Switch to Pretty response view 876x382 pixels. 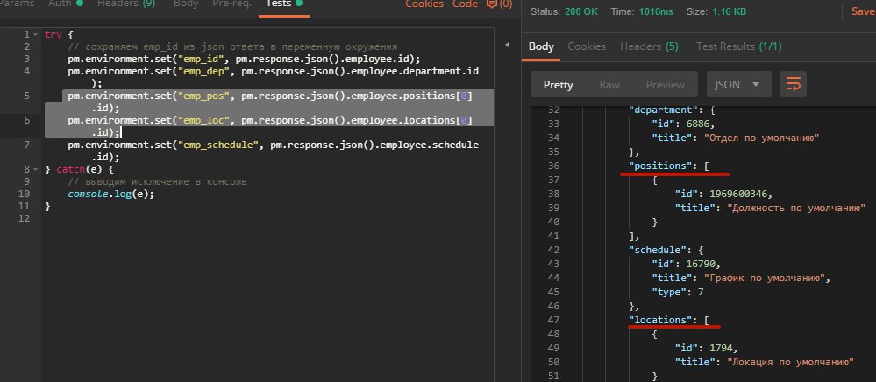coord(558,84)
